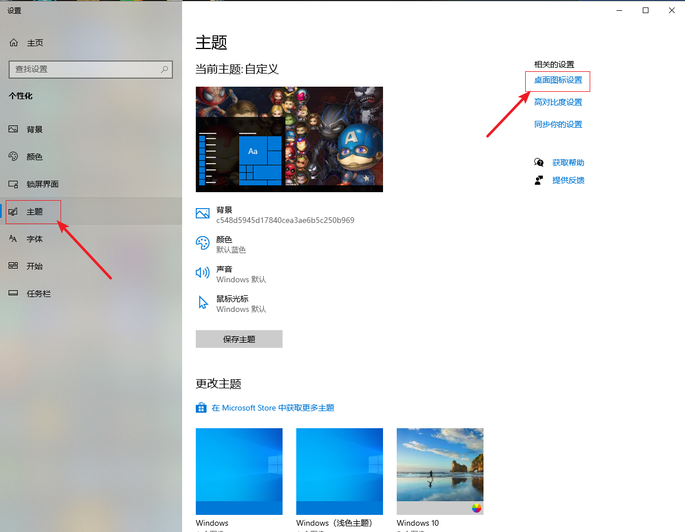Click the 鼠标光标 cursor icon

(x=203, y=303)
